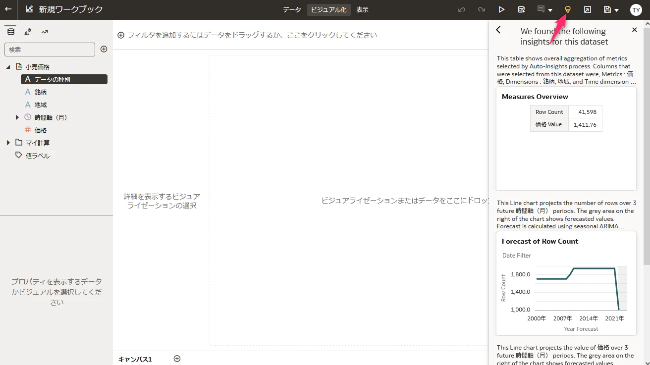The image size is (650, 365).
Task: Click the add-data plus icon beside search
Action: pos(104,49)
